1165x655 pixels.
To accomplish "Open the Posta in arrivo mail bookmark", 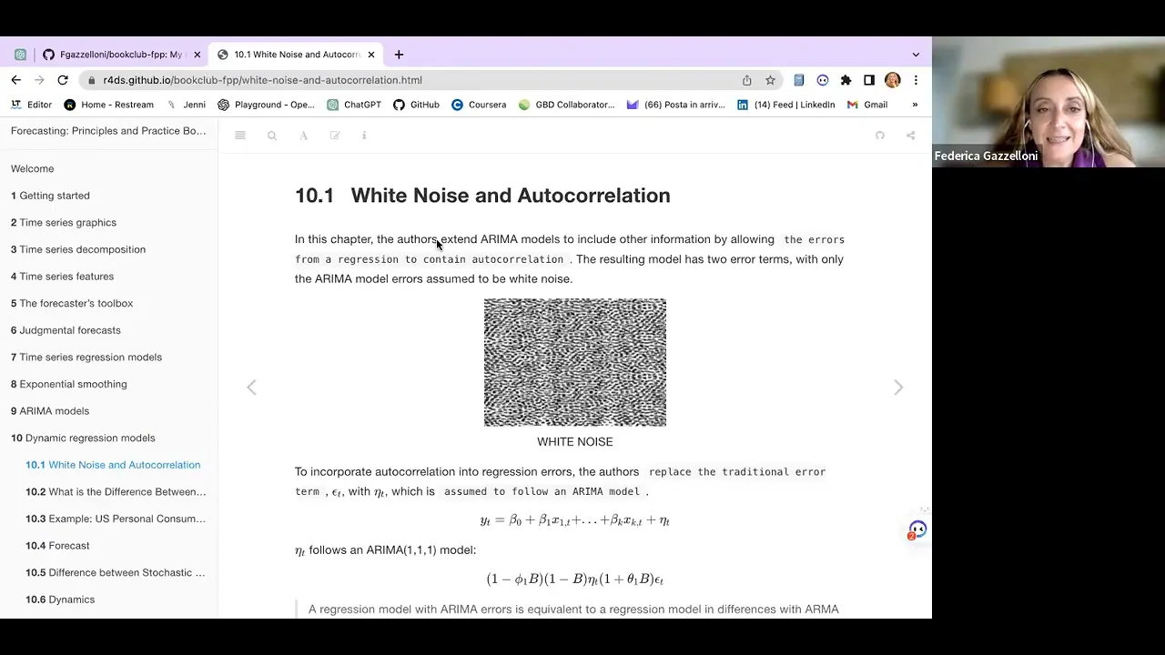I will click(676, 105).
